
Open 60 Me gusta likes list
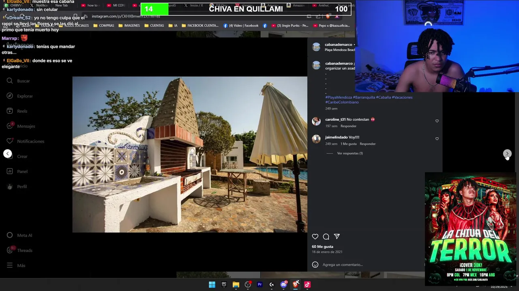point(322,247)
